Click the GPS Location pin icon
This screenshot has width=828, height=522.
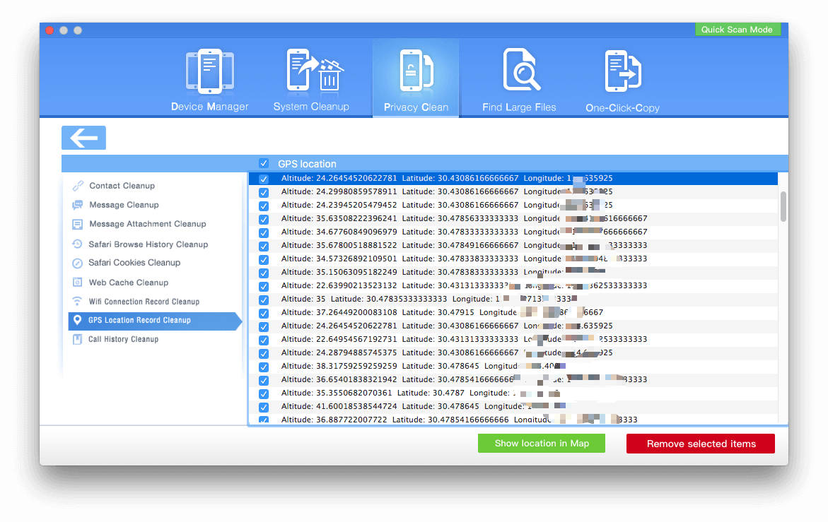tap(78, 320)
